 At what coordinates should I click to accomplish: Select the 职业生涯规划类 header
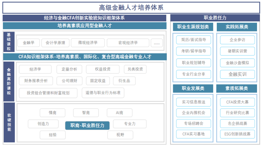pyautogui.click(x=193, y=27)
